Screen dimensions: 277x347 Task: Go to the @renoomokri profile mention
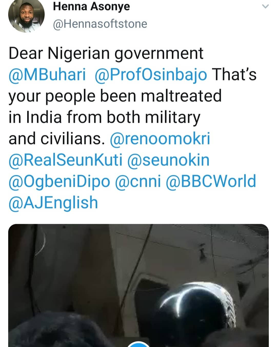click(160, 139)
